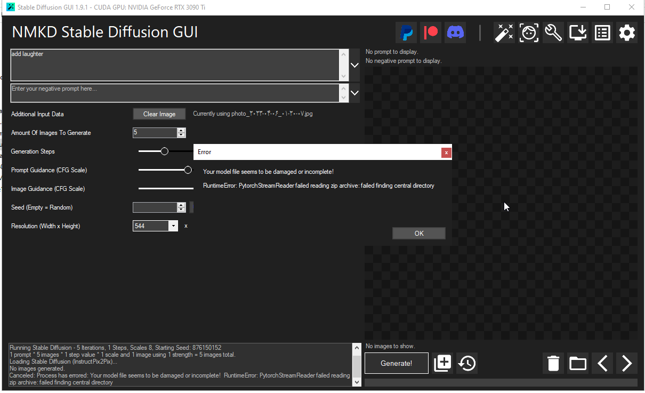Focus the negative prompt input field
This screenshot has height=393, width=645.
coord(174,93)
